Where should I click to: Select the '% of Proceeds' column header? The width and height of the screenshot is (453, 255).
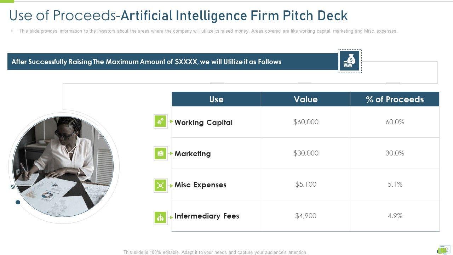pos(395,99)
